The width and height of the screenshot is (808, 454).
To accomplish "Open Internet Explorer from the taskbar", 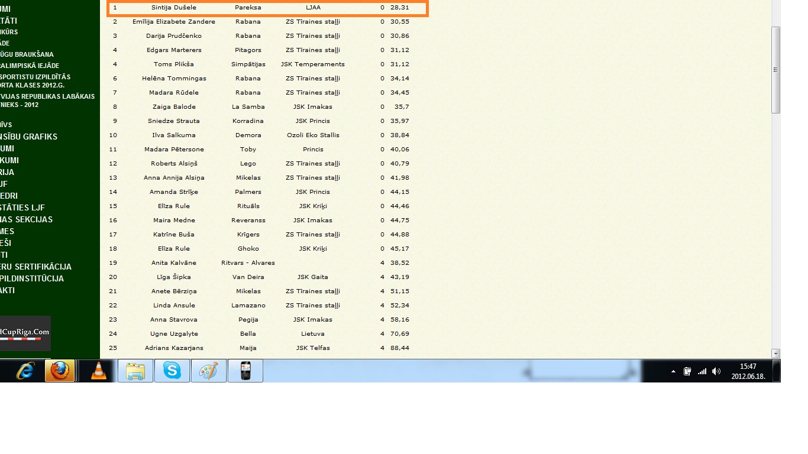I will (x=25, y=371).
